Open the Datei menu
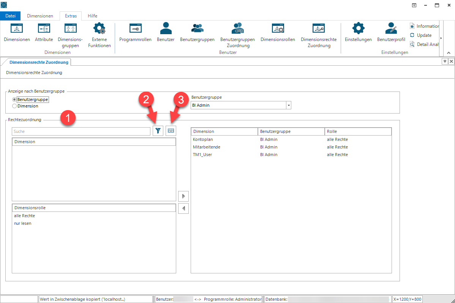 11,16
